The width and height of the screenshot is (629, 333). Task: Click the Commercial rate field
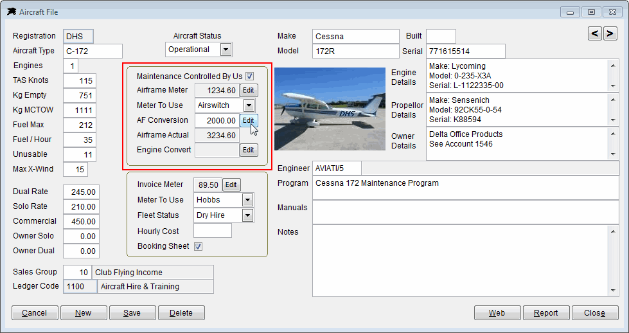[81, 222]
